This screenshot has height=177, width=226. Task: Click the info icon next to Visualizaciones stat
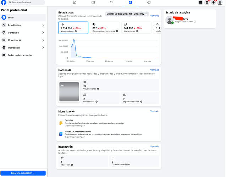pos(76,31)
